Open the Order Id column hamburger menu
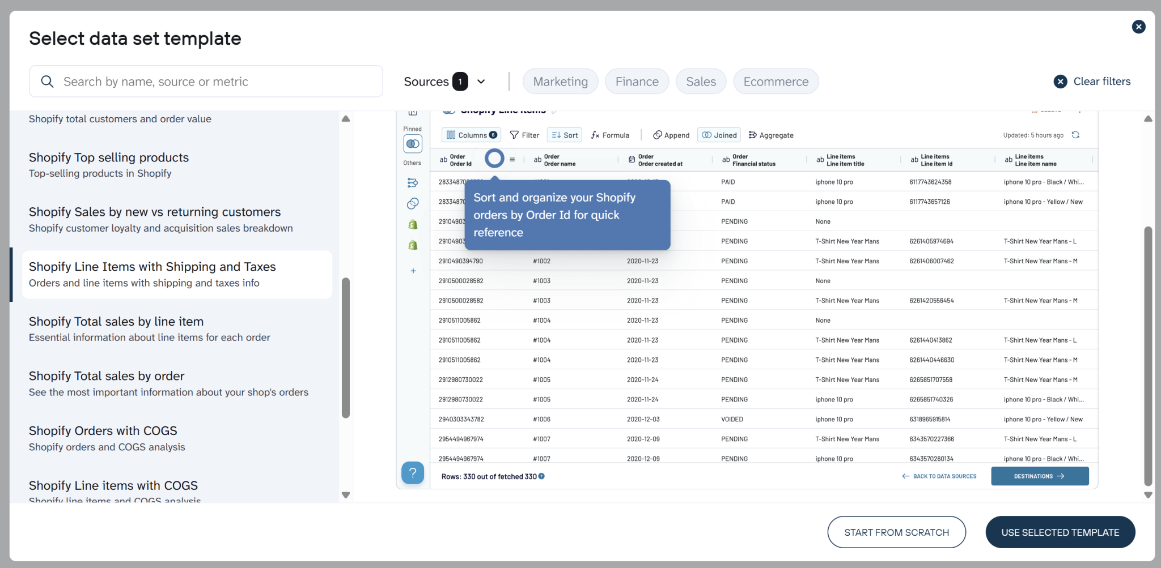1161x568 pixels. 512,159
